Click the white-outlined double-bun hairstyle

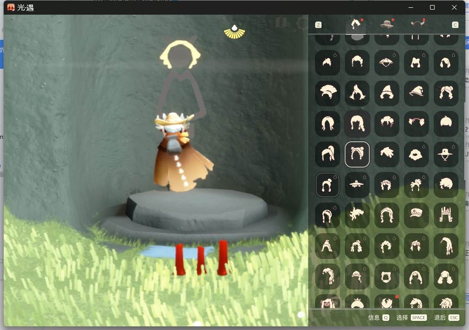(x=357, y=154)
